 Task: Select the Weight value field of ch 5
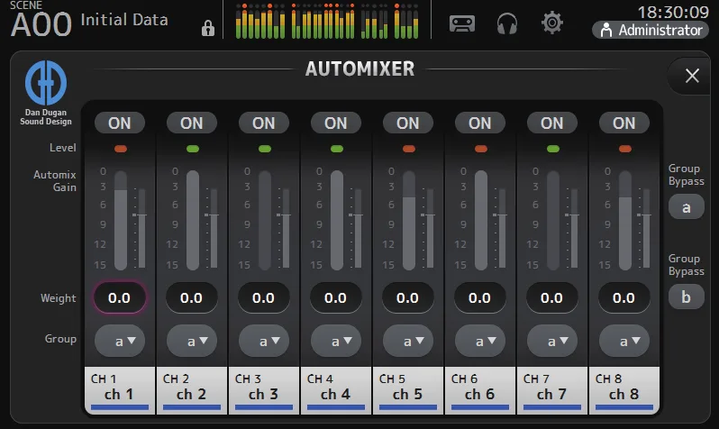coord(407,297)
